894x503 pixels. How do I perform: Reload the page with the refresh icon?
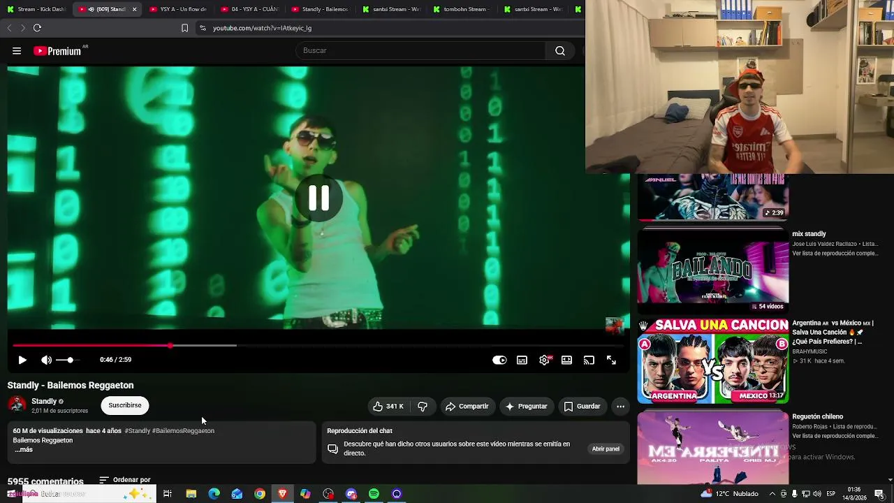pyautogui.click(x=37, y=28)
